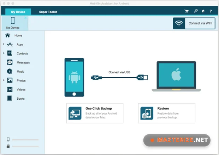Image resolution: width=219 pixels, height=155 pixels.
Task: Click the home icon in top bar
Action: [x=203, y=11]
